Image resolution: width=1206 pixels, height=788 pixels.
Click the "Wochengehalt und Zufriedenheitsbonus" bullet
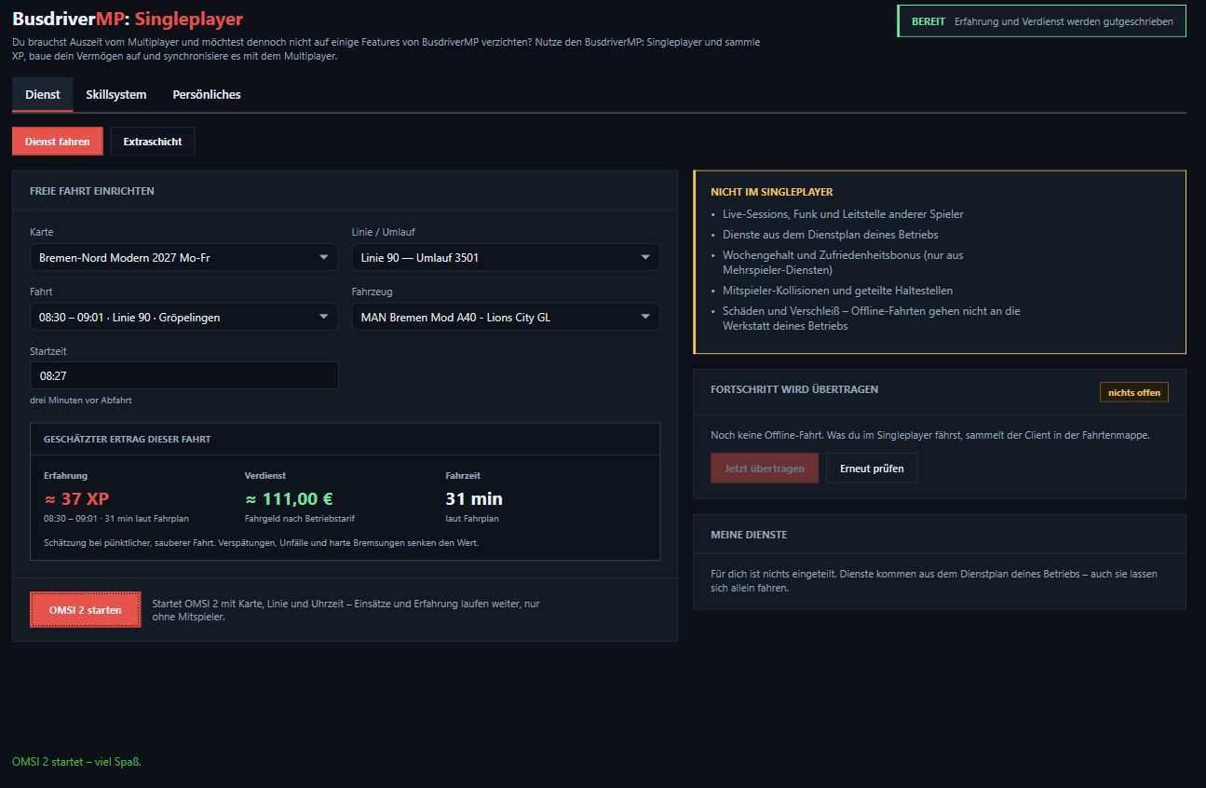point(843,262)
